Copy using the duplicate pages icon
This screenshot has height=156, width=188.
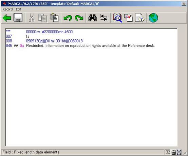tap(43, 18)
